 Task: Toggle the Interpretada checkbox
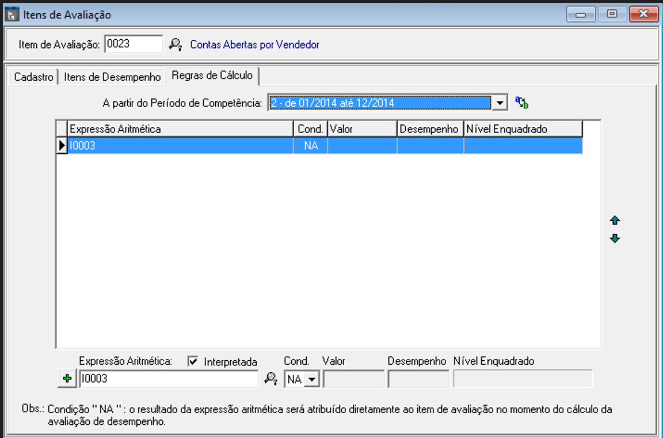[193, 361]
